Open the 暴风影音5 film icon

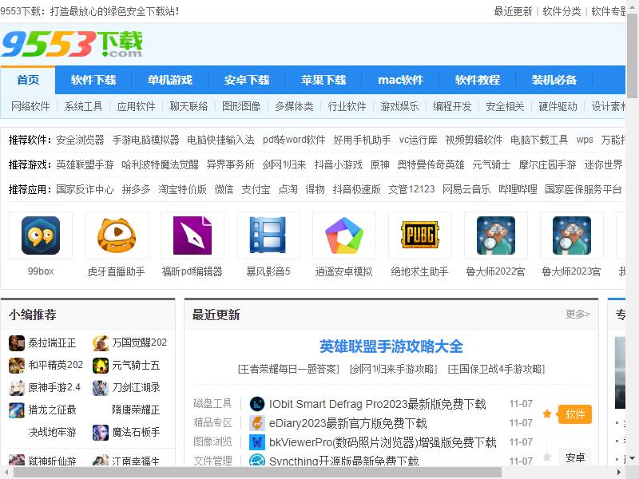click(268, 236)
